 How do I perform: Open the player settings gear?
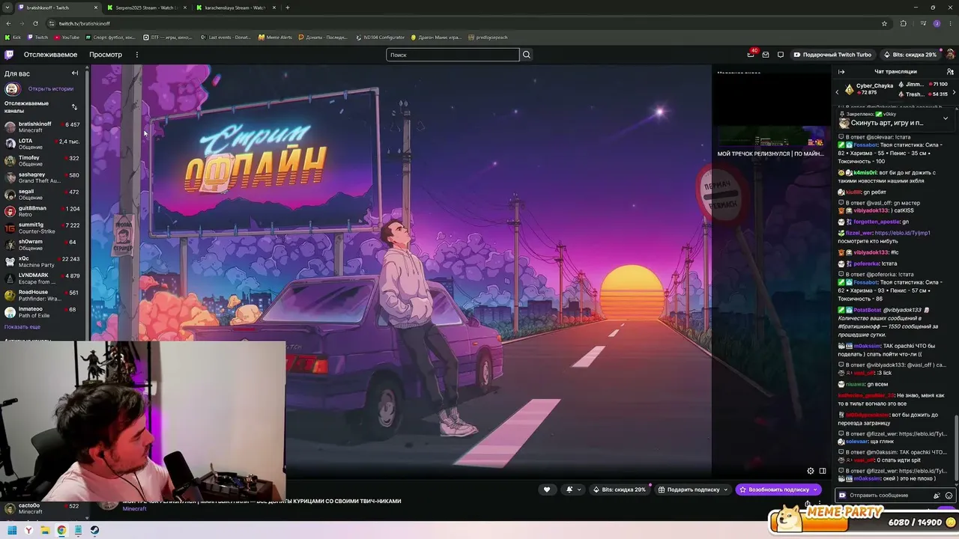[810, 471]
